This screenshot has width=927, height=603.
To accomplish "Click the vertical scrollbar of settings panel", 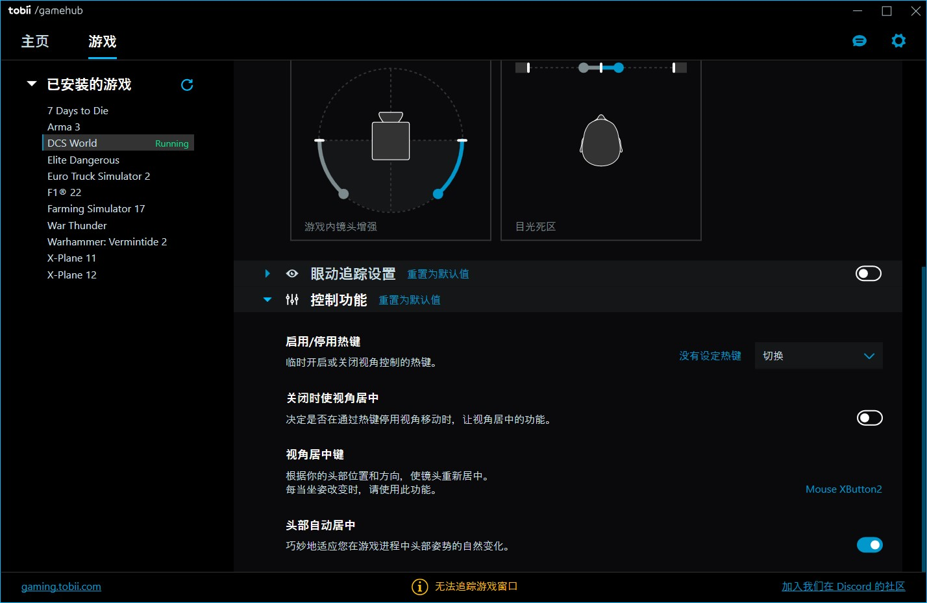I will click(924, 419).
